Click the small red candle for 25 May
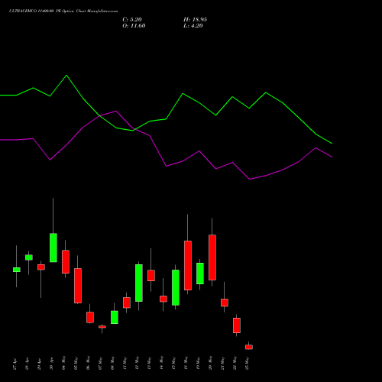Viewport: 382px width, 382px height. (x=249, y=347)
